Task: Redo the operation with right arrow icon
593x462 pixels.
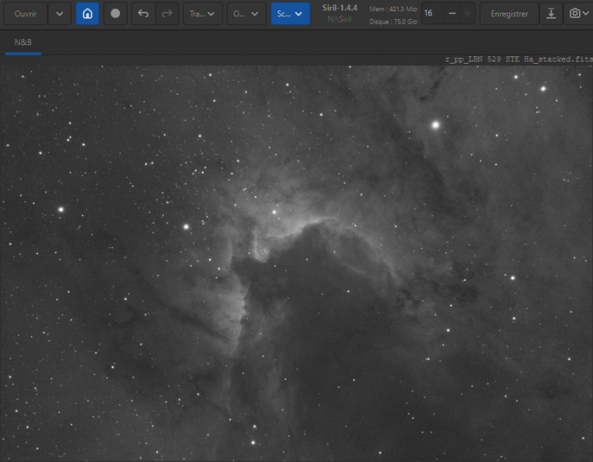Action: click(167, 13)
